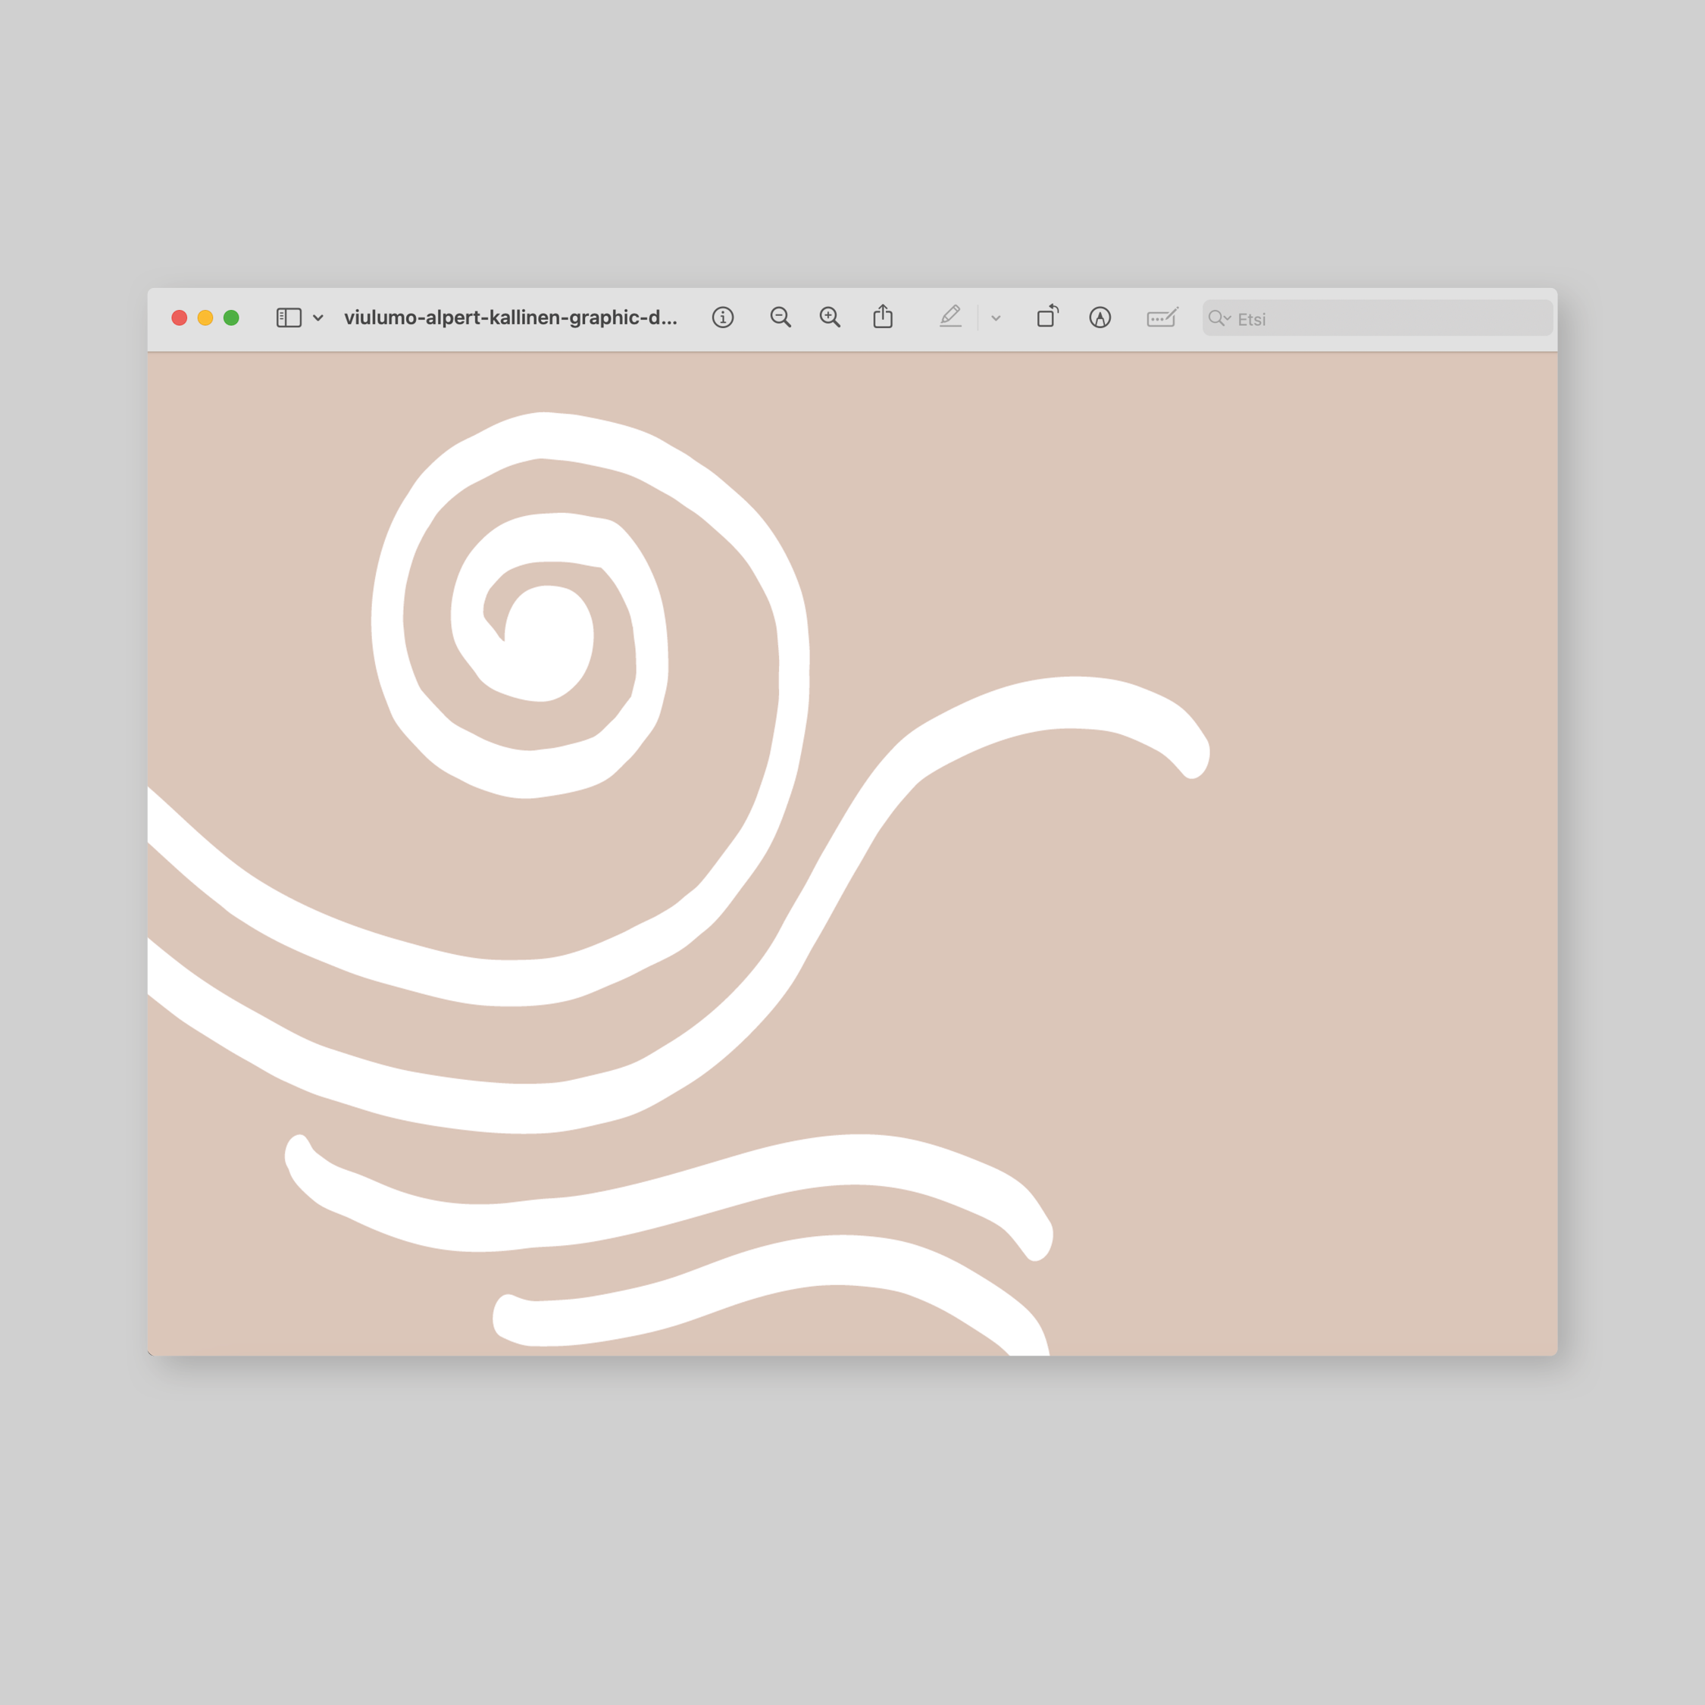Toggle the sidebar view button
The width and height of the screenshot is (1705, 1705).
tap(289, 318)
